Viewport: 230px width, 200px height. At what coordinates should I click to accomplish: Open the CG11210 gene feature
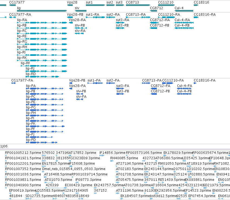click(x=166, y=5)
